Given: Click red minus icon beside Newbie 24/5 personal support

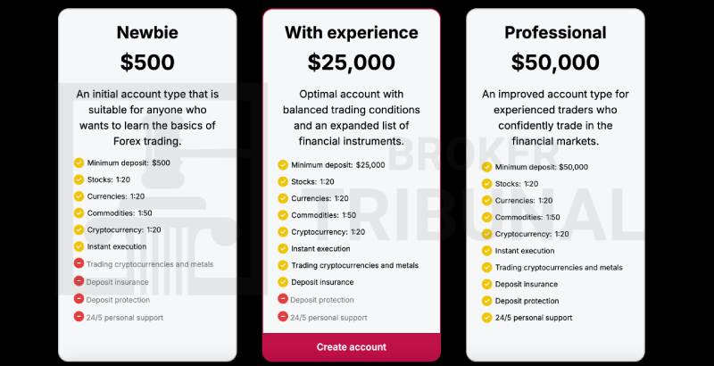Looking at the screenshot, I should coord(79,317).
